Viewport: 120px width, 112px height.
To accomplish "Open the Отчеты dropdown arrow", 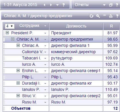I will pos(104,5).
